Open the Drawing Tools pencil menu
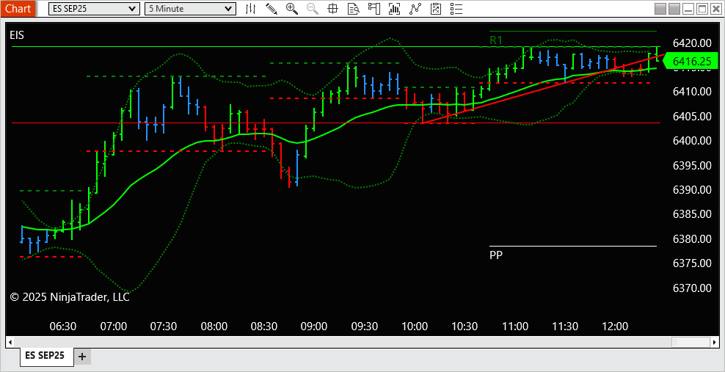 click(272, 8)
